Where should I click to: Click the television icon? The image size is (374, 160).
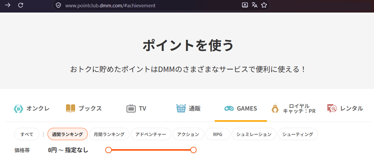pos(131,109)
